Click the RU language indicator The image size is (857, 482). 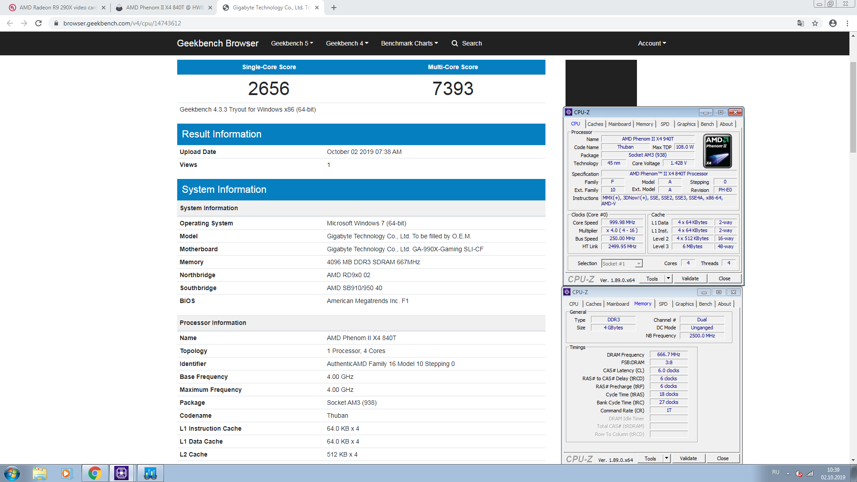click(776, 472)
